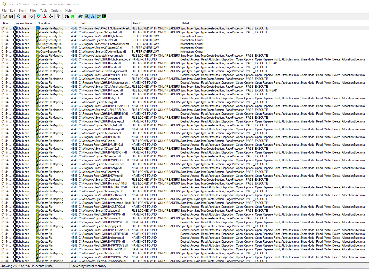
Task: Open the File menu
Action: point(4,11)
